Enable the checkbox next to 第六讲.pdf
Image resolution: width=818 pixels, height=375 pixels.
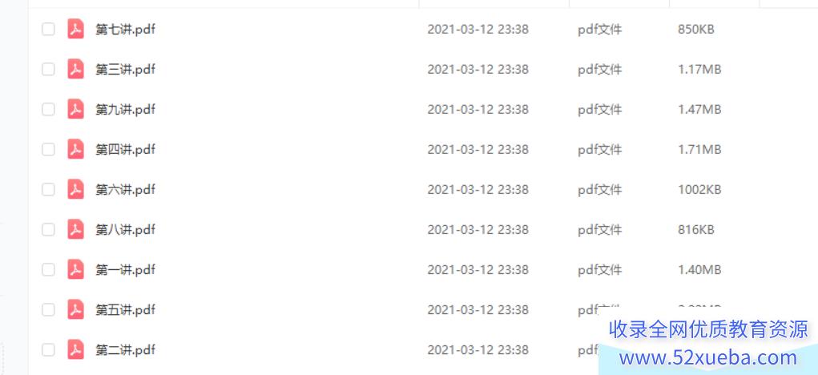click(48, 189)
